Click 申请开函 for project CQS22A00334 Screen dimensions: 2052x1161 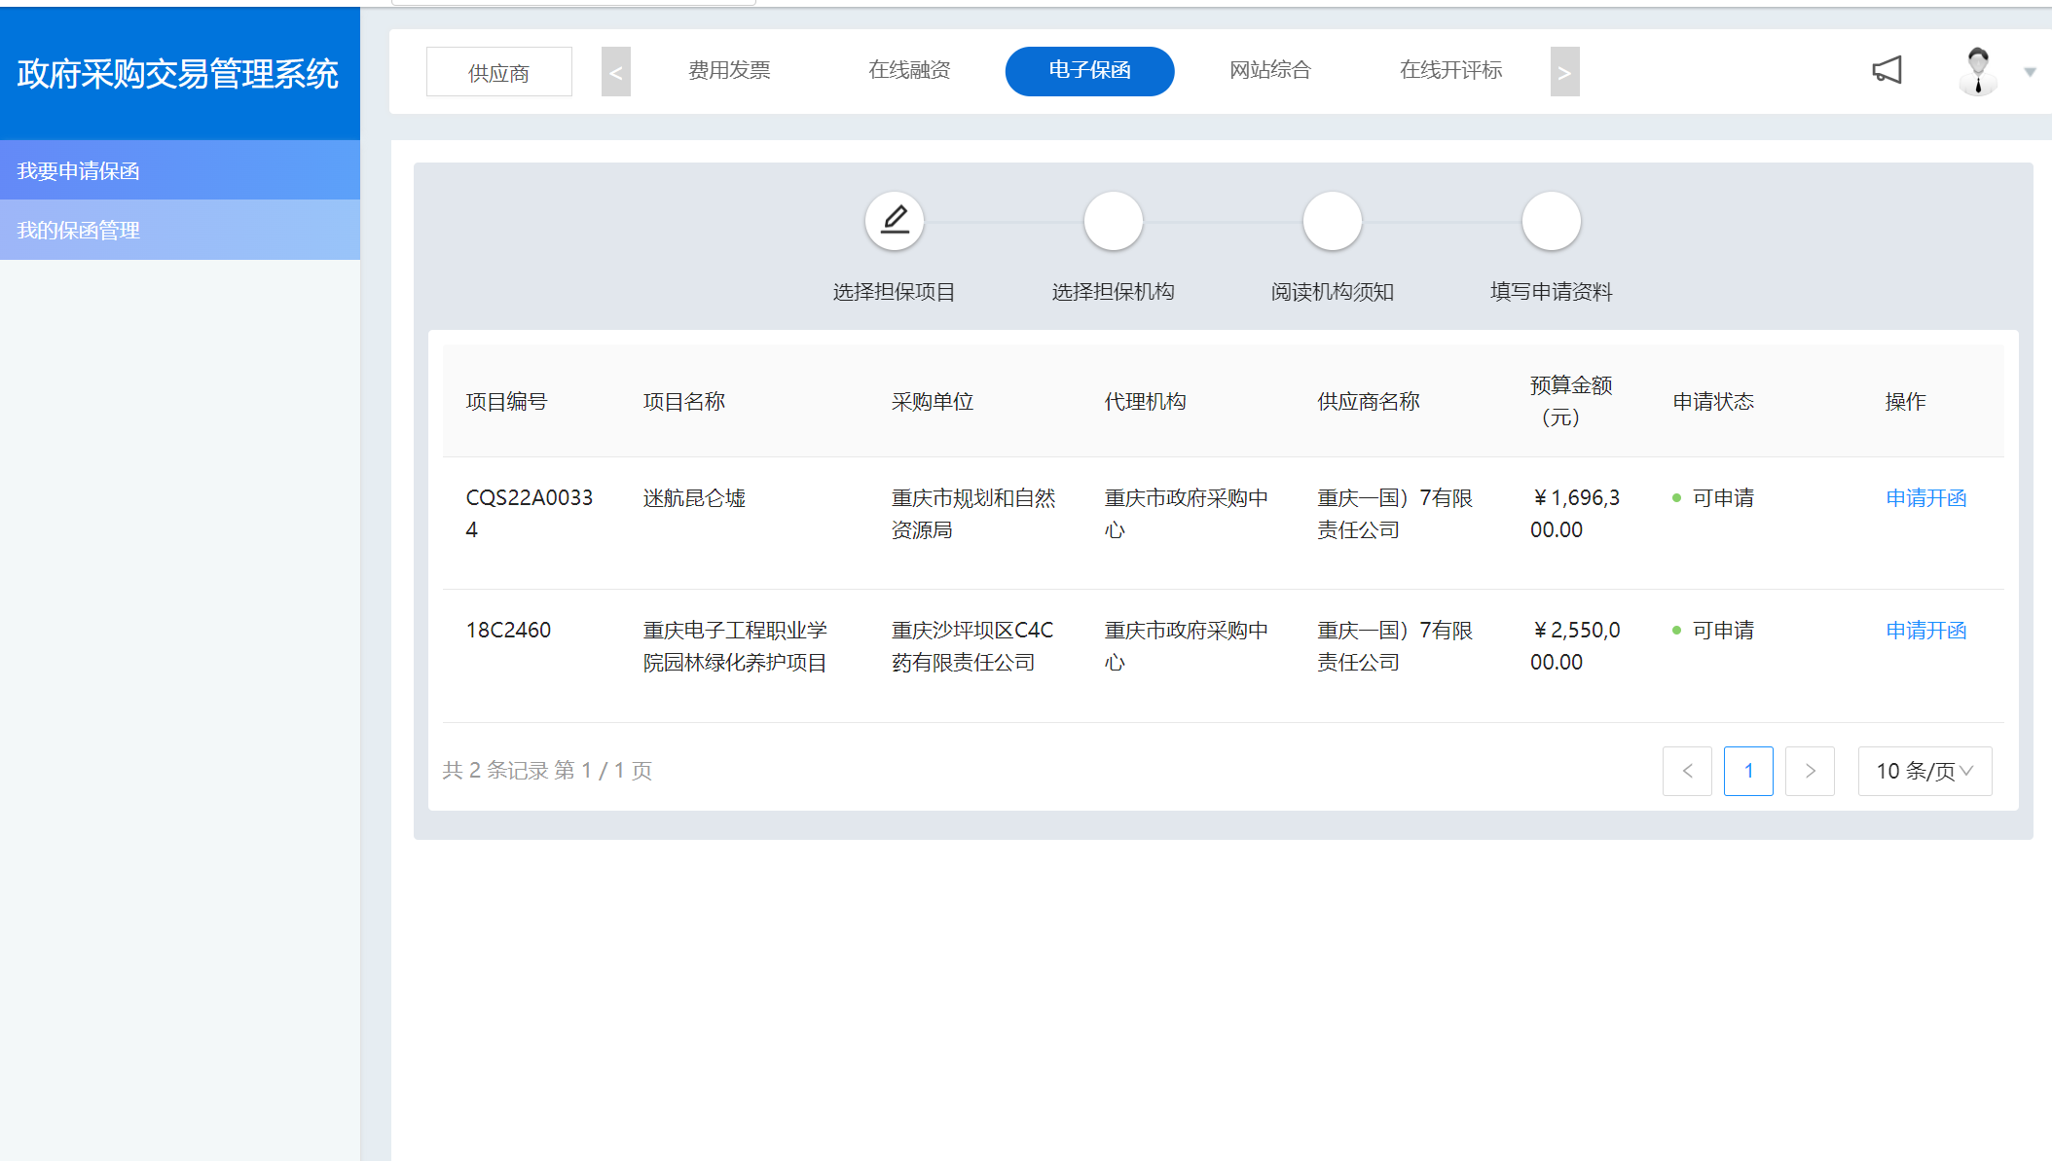coord(1925,498)
